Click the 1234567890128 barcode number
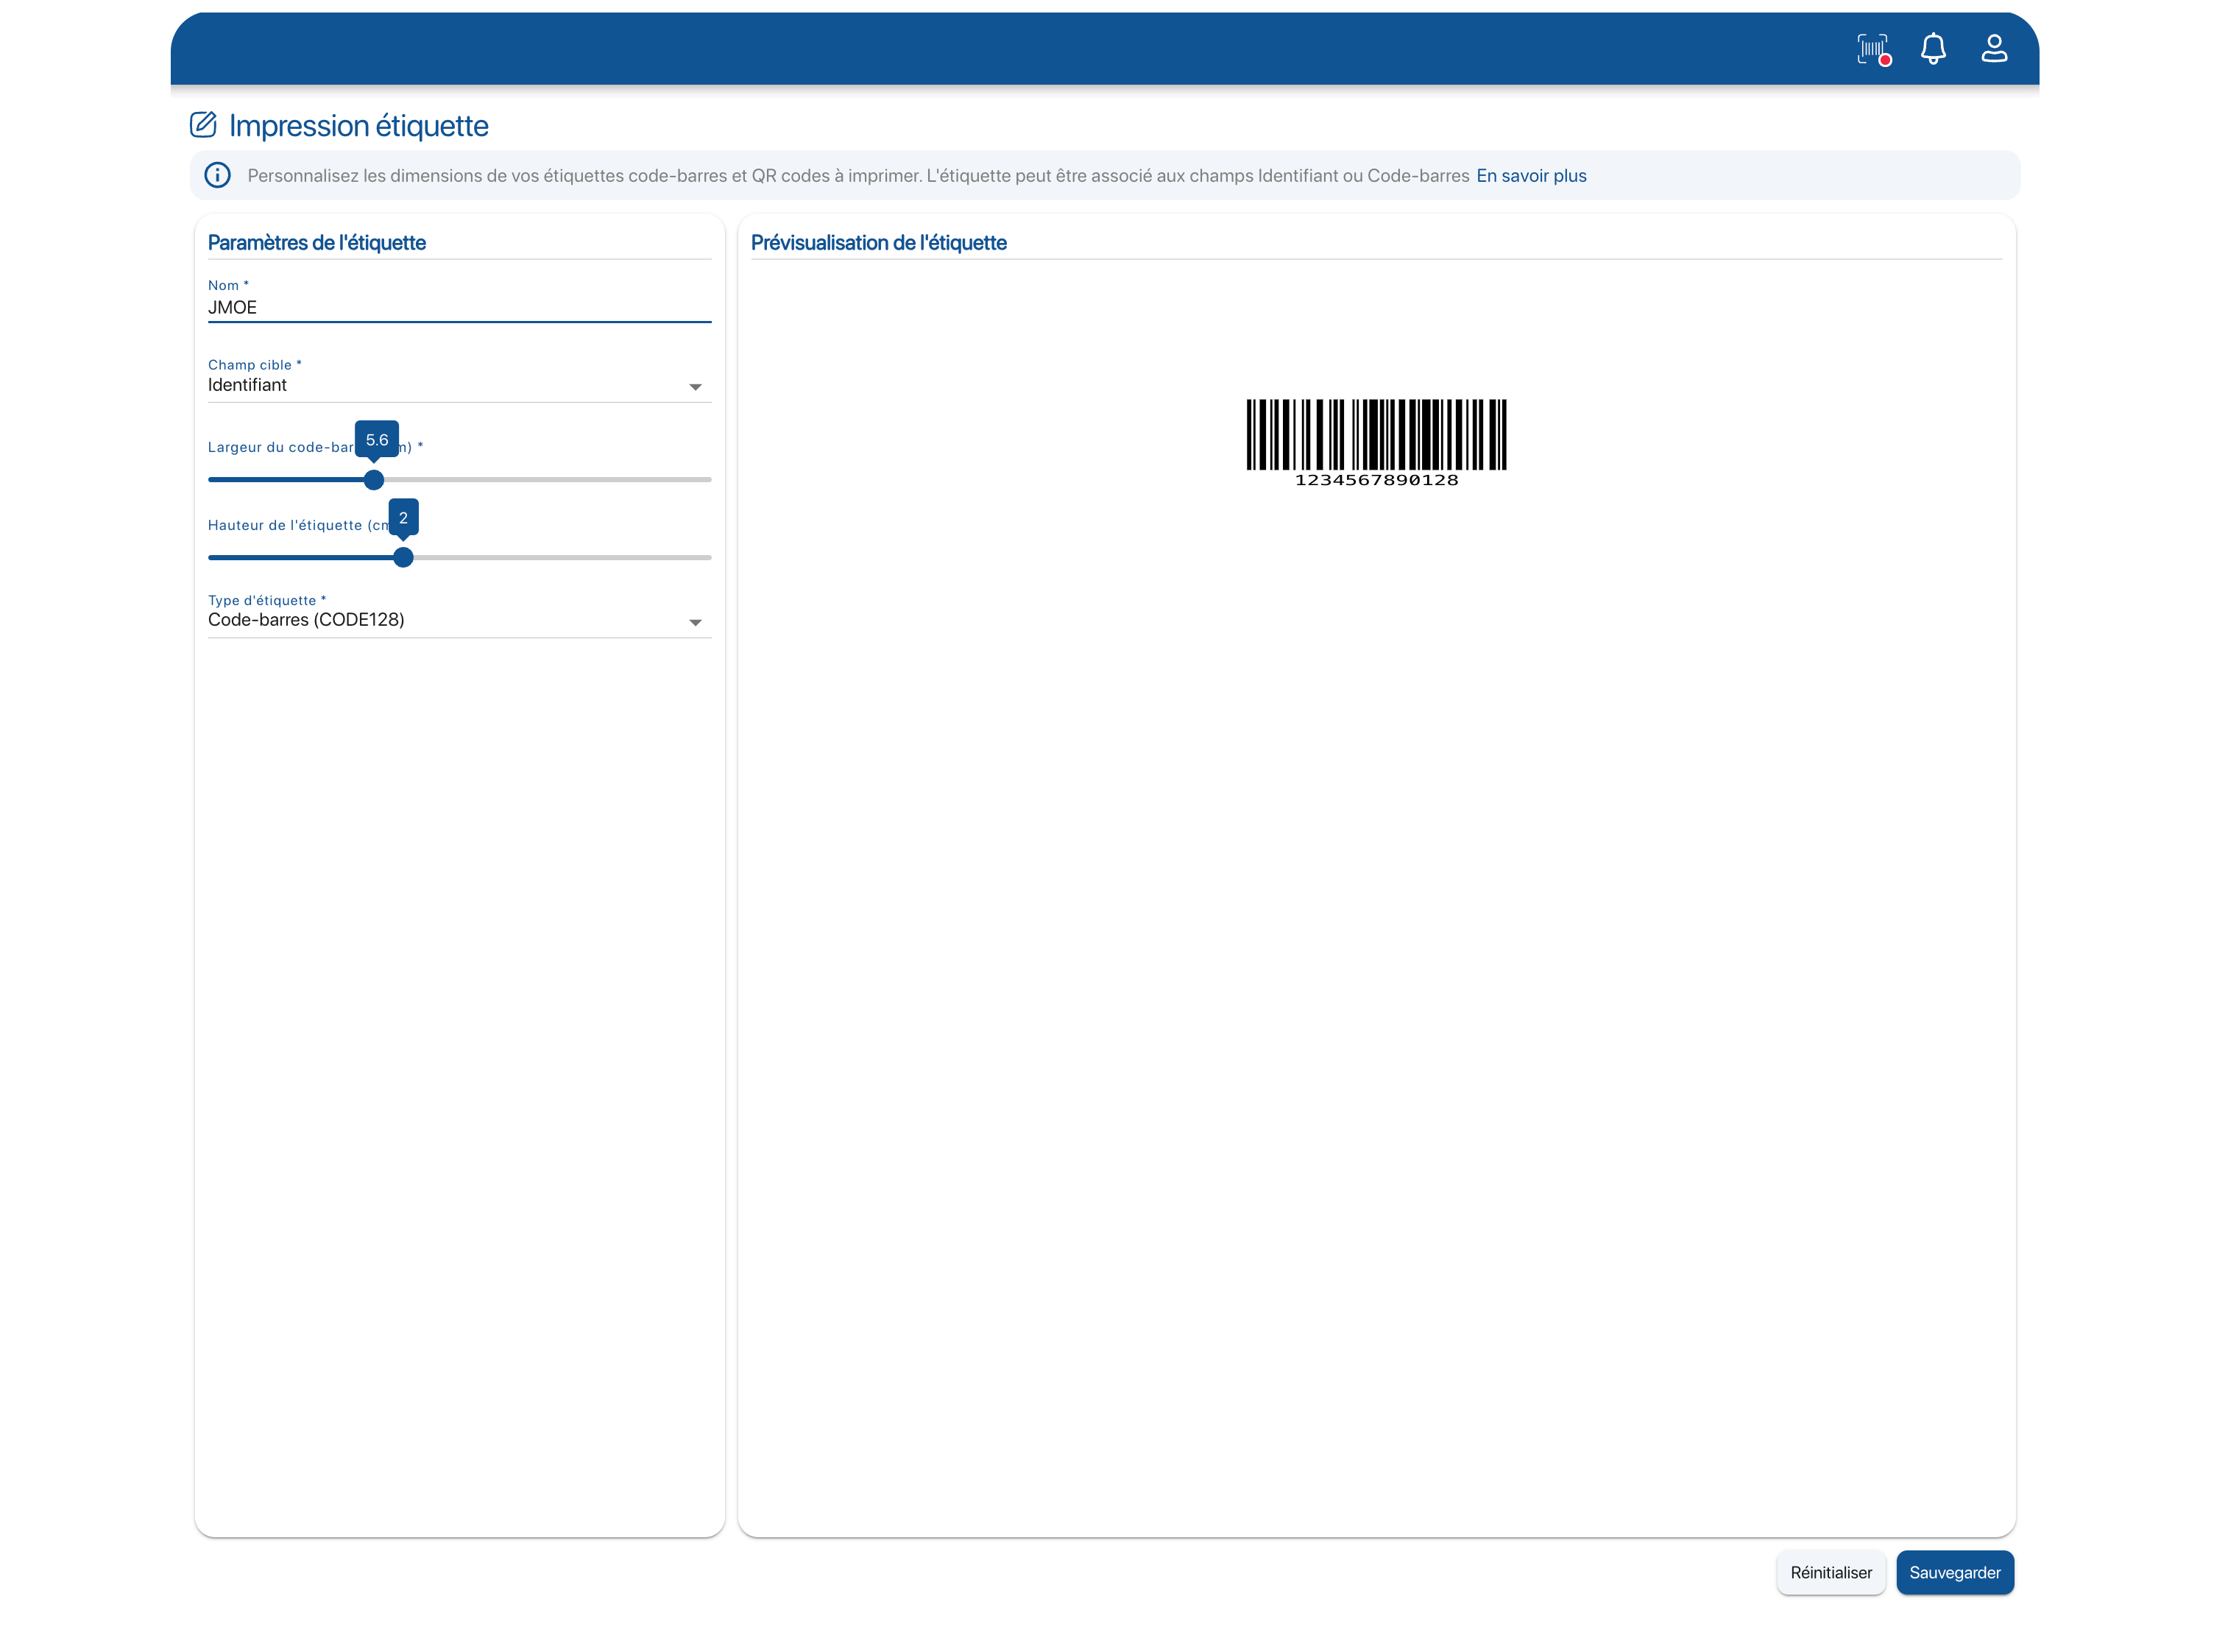Viewport: 2214px width, 1652px height. pos(1376,481)
